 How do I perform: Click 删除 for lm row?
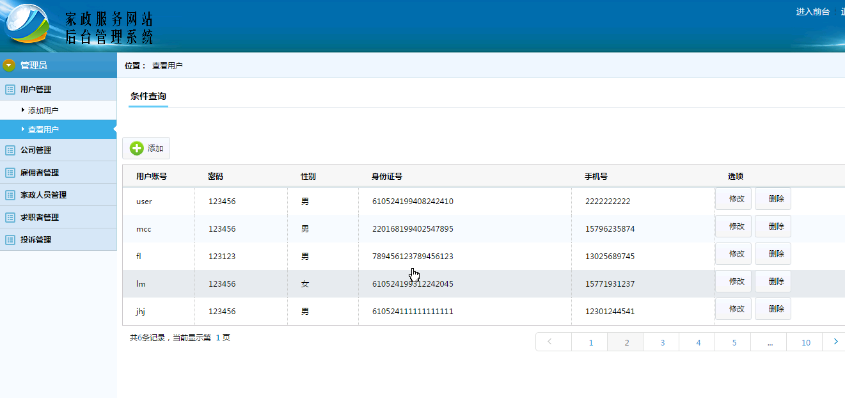click(x=773, y=281)
